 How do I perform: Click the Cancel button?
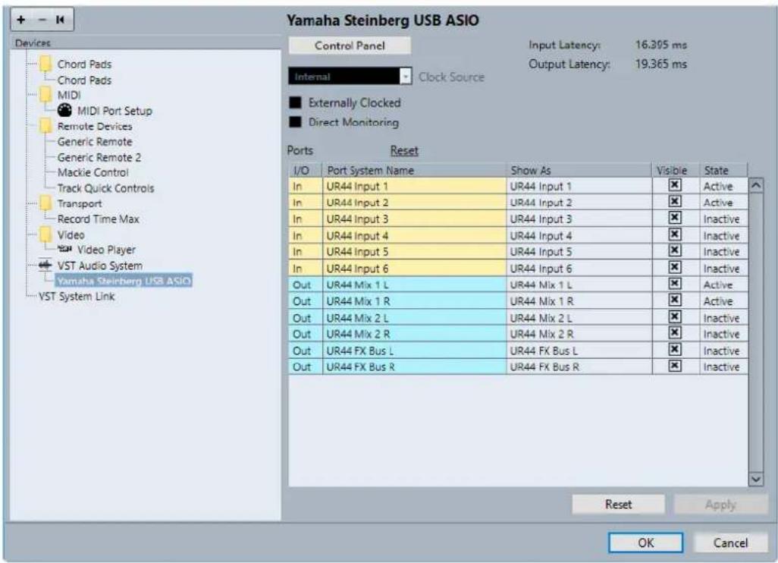(x=730, y=543)
